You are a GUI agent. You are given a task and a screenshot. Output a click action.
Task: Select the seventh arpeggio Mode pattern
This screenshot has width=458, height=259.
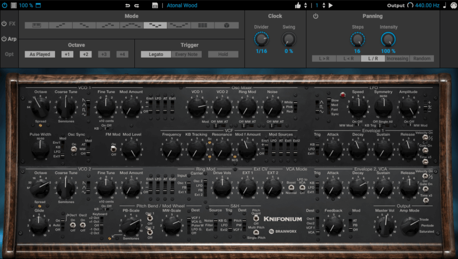[179, 26]
